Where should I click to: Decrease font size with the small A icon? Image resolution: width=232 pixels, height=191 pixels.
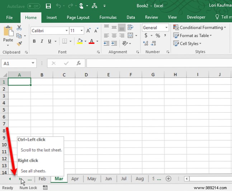96,31
